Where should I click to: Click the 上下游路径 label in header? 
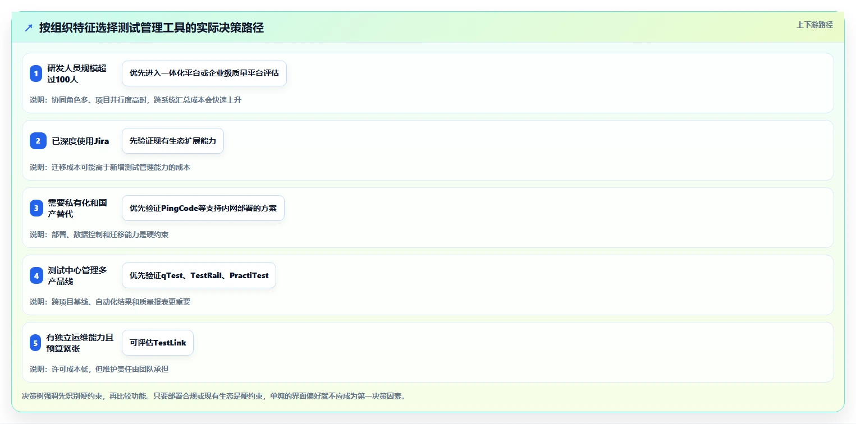814,25
